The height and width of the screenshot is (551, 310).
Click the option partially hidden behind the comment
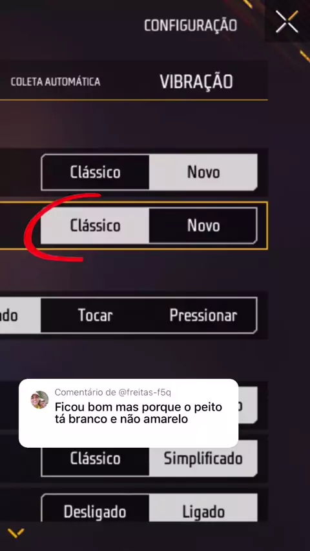point(248,405)
